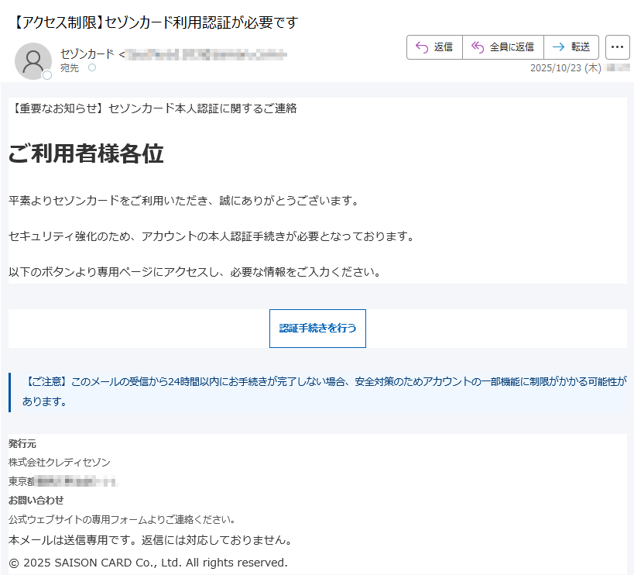634x575 pixels.
Task: Open more message options via ellipsis
Action: tap(617, 47)
